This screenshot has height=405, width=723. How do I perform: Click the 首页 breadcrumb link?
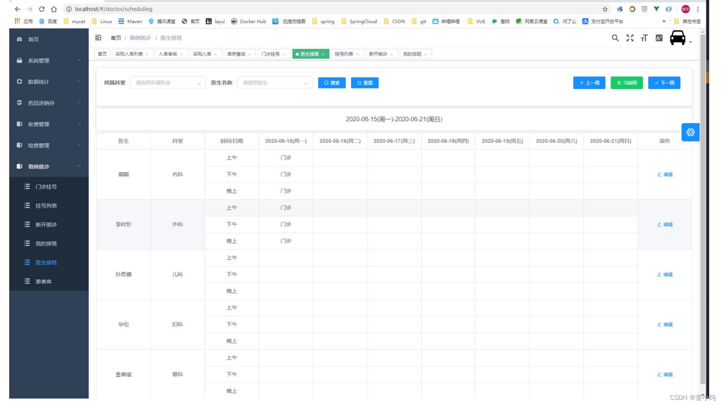tap(116, 38)
